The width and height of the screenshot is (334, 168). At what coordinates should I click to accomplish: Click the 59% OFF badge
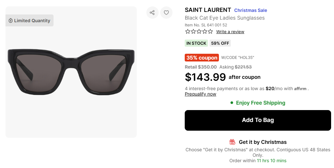pyautogui.click(x=220, y=43)
